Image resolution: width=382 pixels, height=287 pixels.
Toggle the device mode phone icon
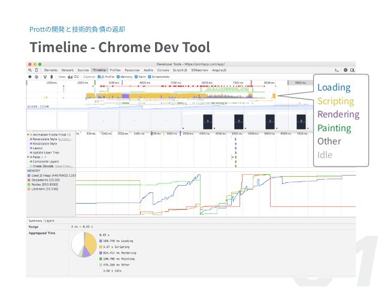[37, 70]
